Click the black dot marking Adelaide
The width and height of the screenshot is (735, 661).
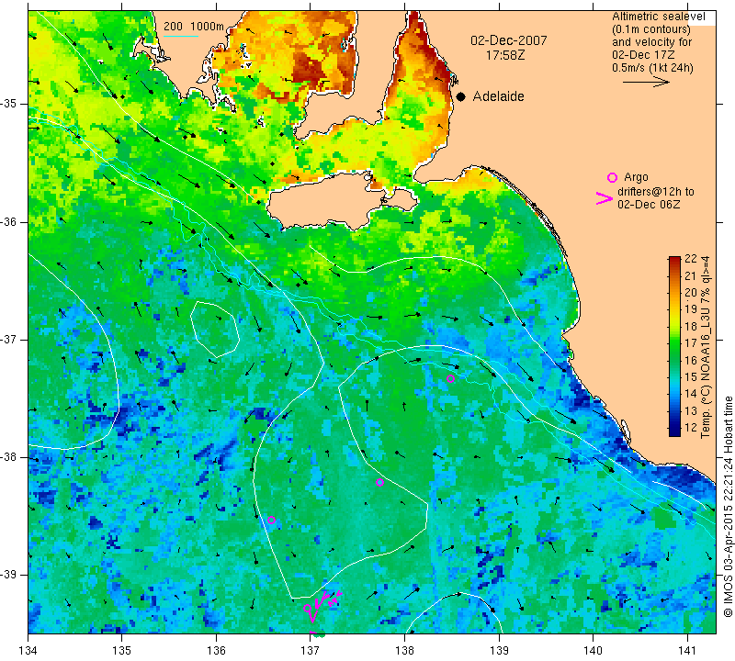(461, 96)
